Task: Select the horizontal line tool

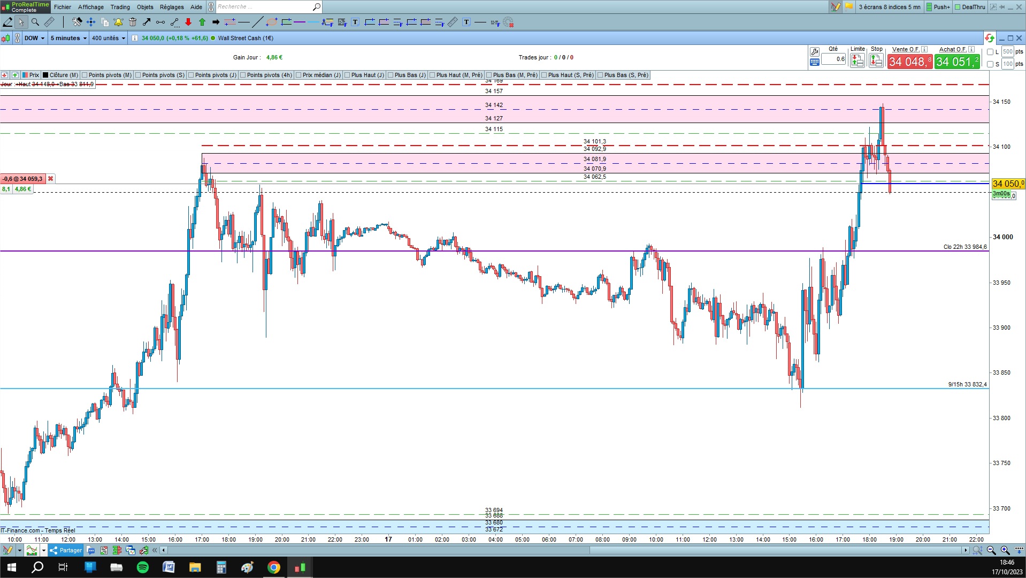Action: point(244,22)
